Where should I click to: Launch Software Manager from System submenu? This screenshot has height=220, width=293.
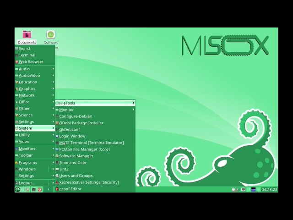(95, 156)
